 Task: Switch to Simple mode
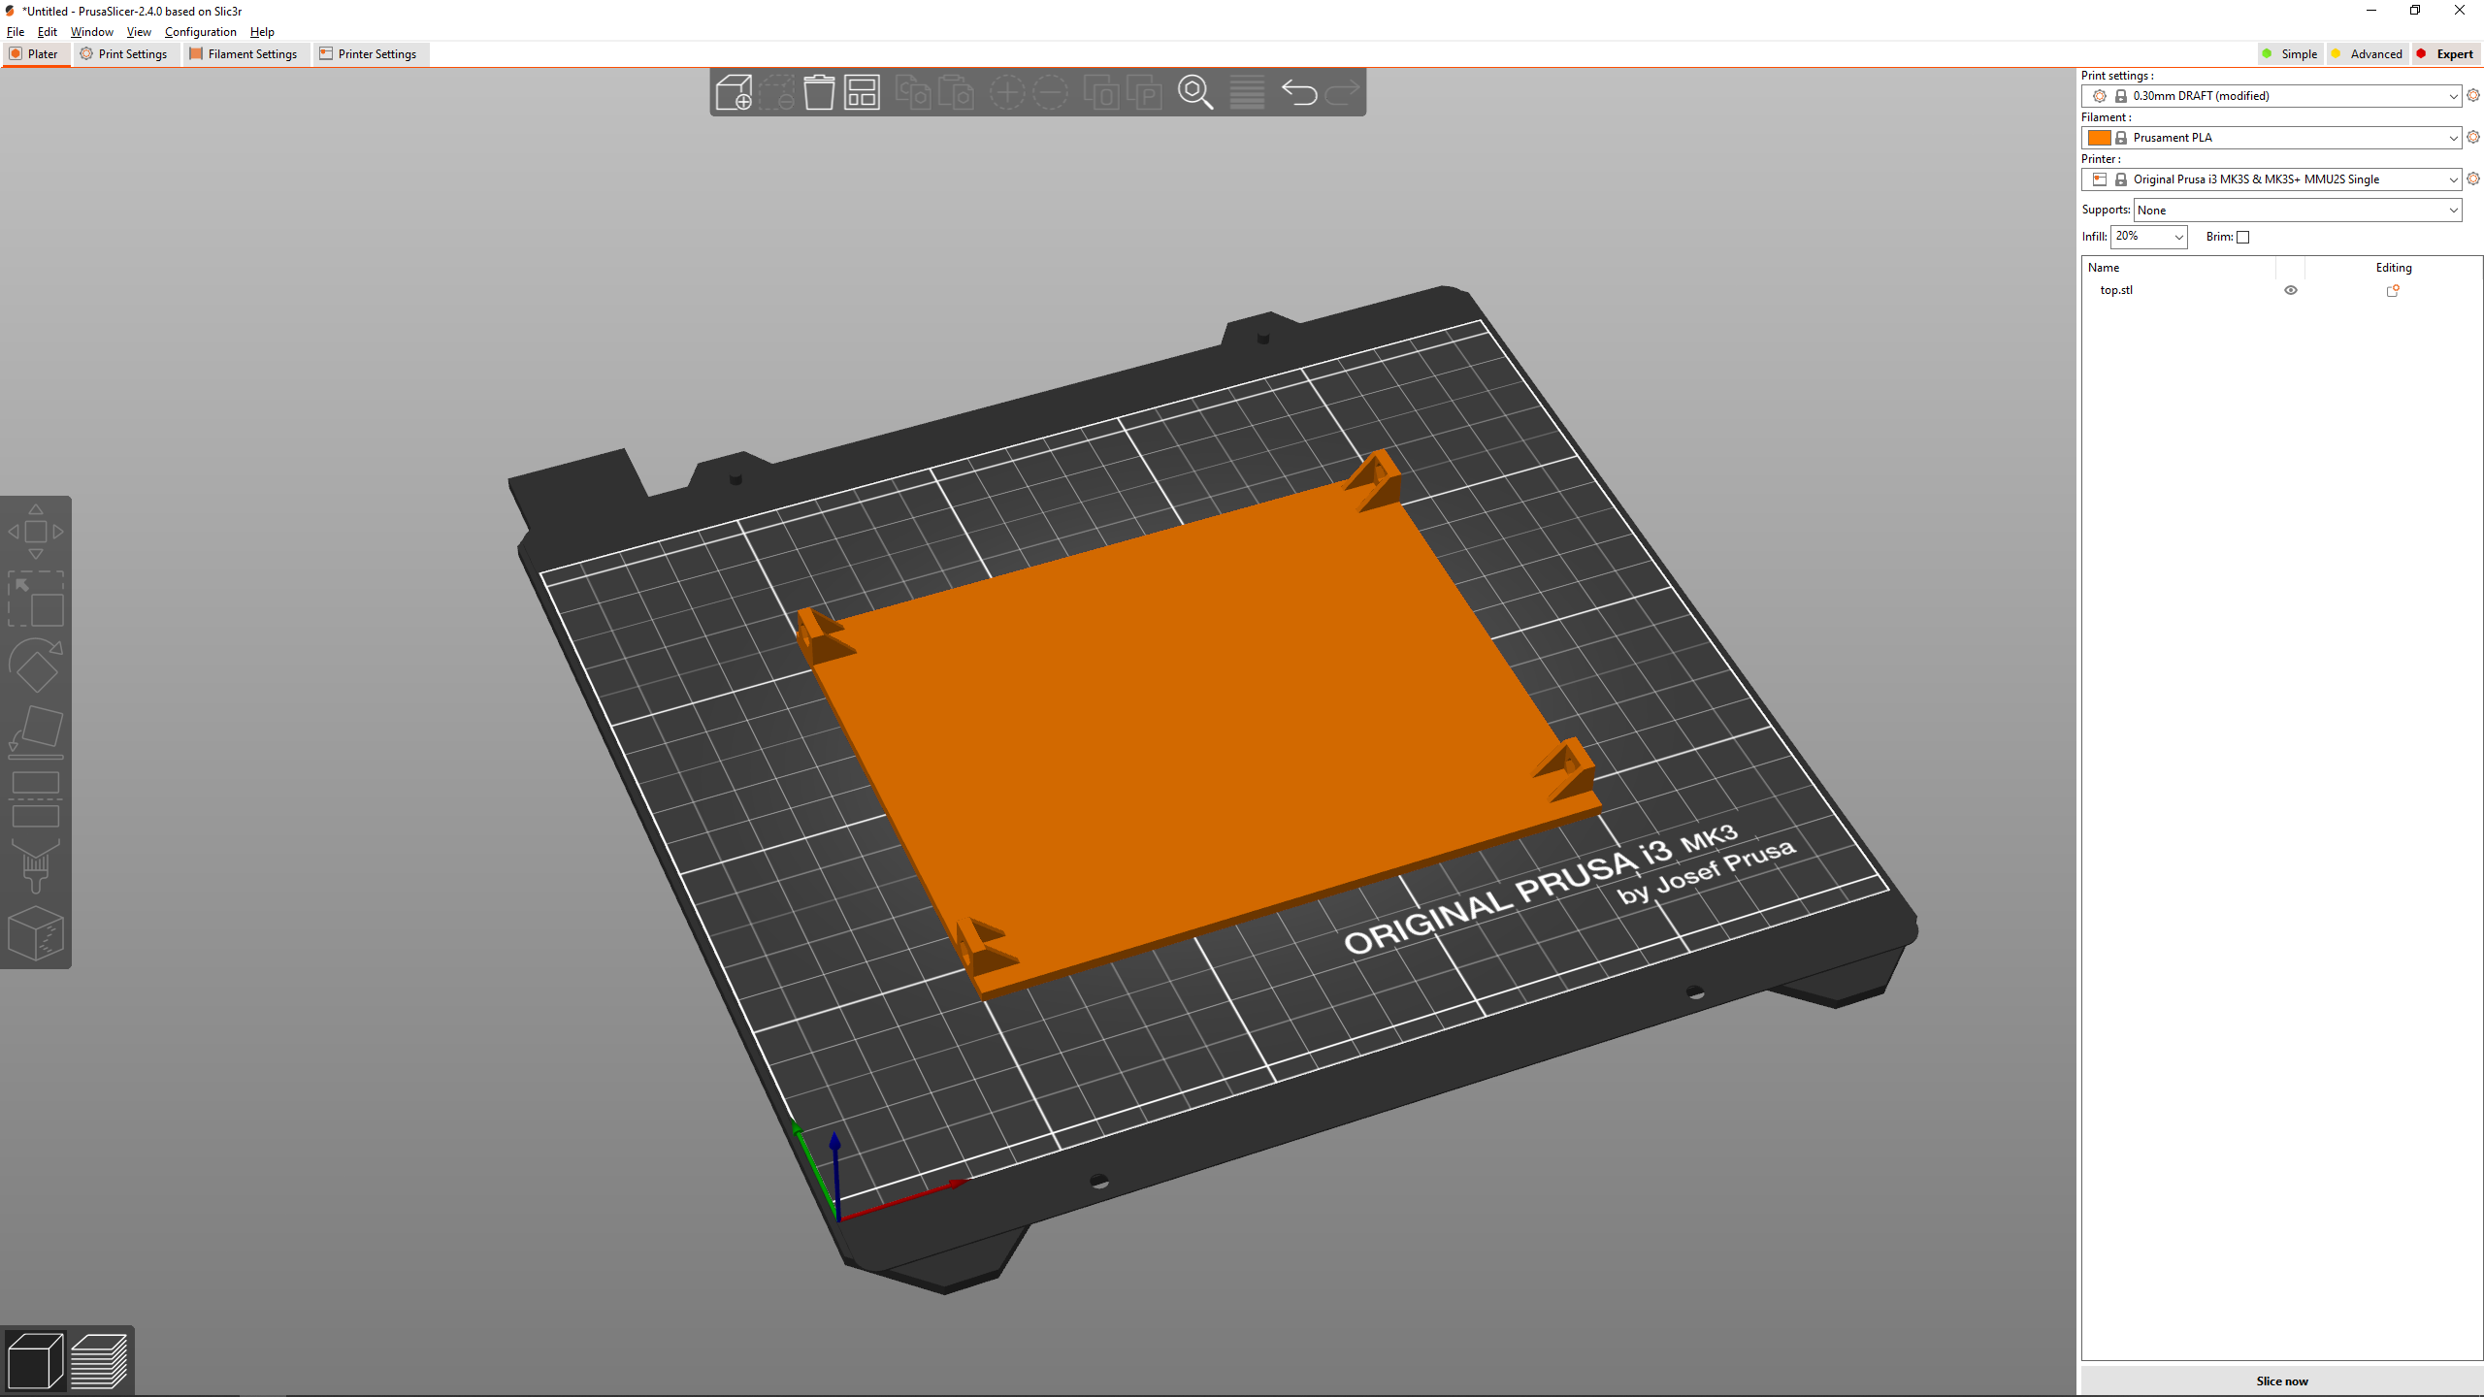[2290, 54]
